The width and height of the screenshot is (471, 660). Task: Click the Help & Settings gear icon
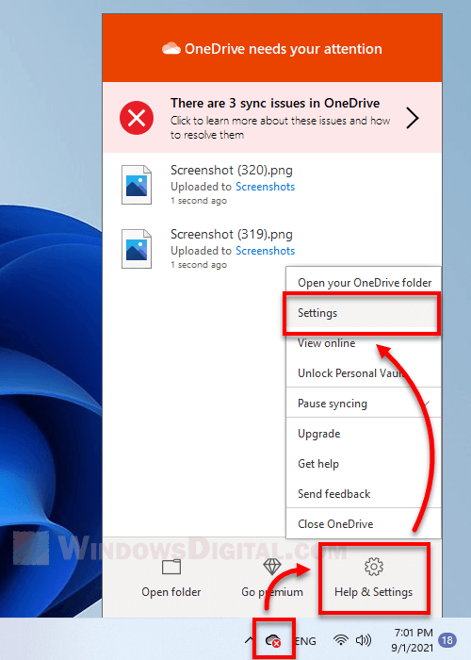coord(373,567)
